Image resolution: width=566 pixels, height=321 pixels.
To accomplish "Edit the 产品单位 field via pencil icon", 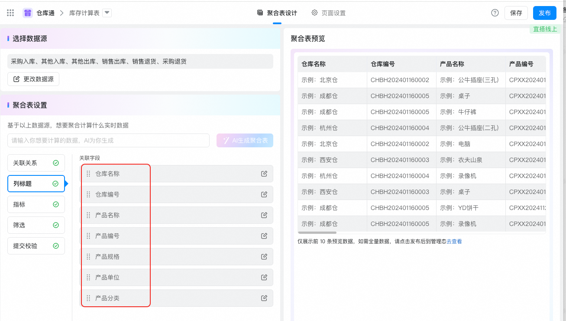I will 264,277.
